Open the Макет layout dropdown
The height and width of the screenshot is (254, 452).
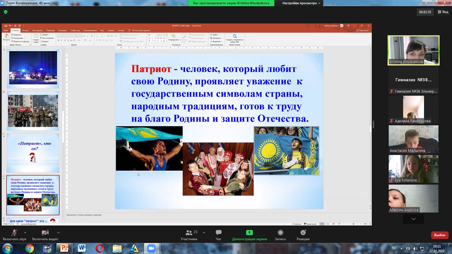[x=45, y=35]
